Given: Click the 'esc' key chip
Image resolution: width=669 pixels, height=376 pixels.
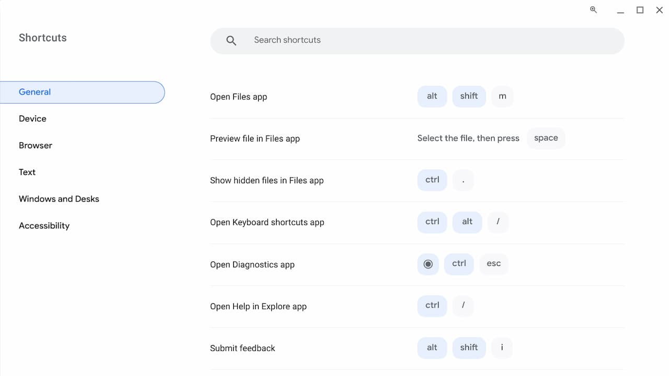Looking at the screenshot, I should click(x=493, y=264).
